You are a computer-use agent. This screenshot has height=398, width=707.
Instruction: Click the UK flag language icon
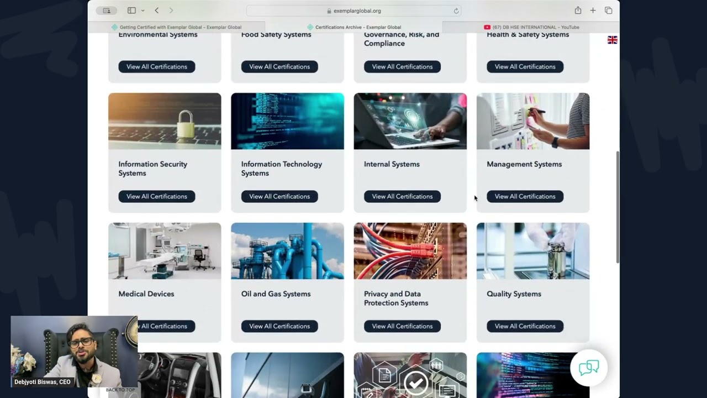(x=613, y=40)
